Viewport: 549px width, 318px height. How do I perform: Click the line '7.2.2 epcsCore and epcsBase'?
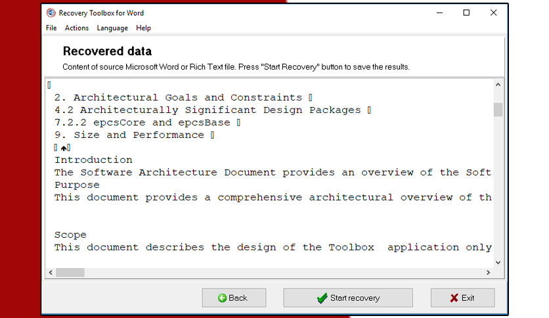pos(147,123)
